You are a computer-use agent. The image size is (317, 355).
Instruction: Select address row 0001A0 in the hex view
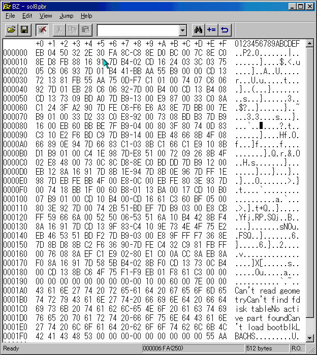click(x=15, y=291)
